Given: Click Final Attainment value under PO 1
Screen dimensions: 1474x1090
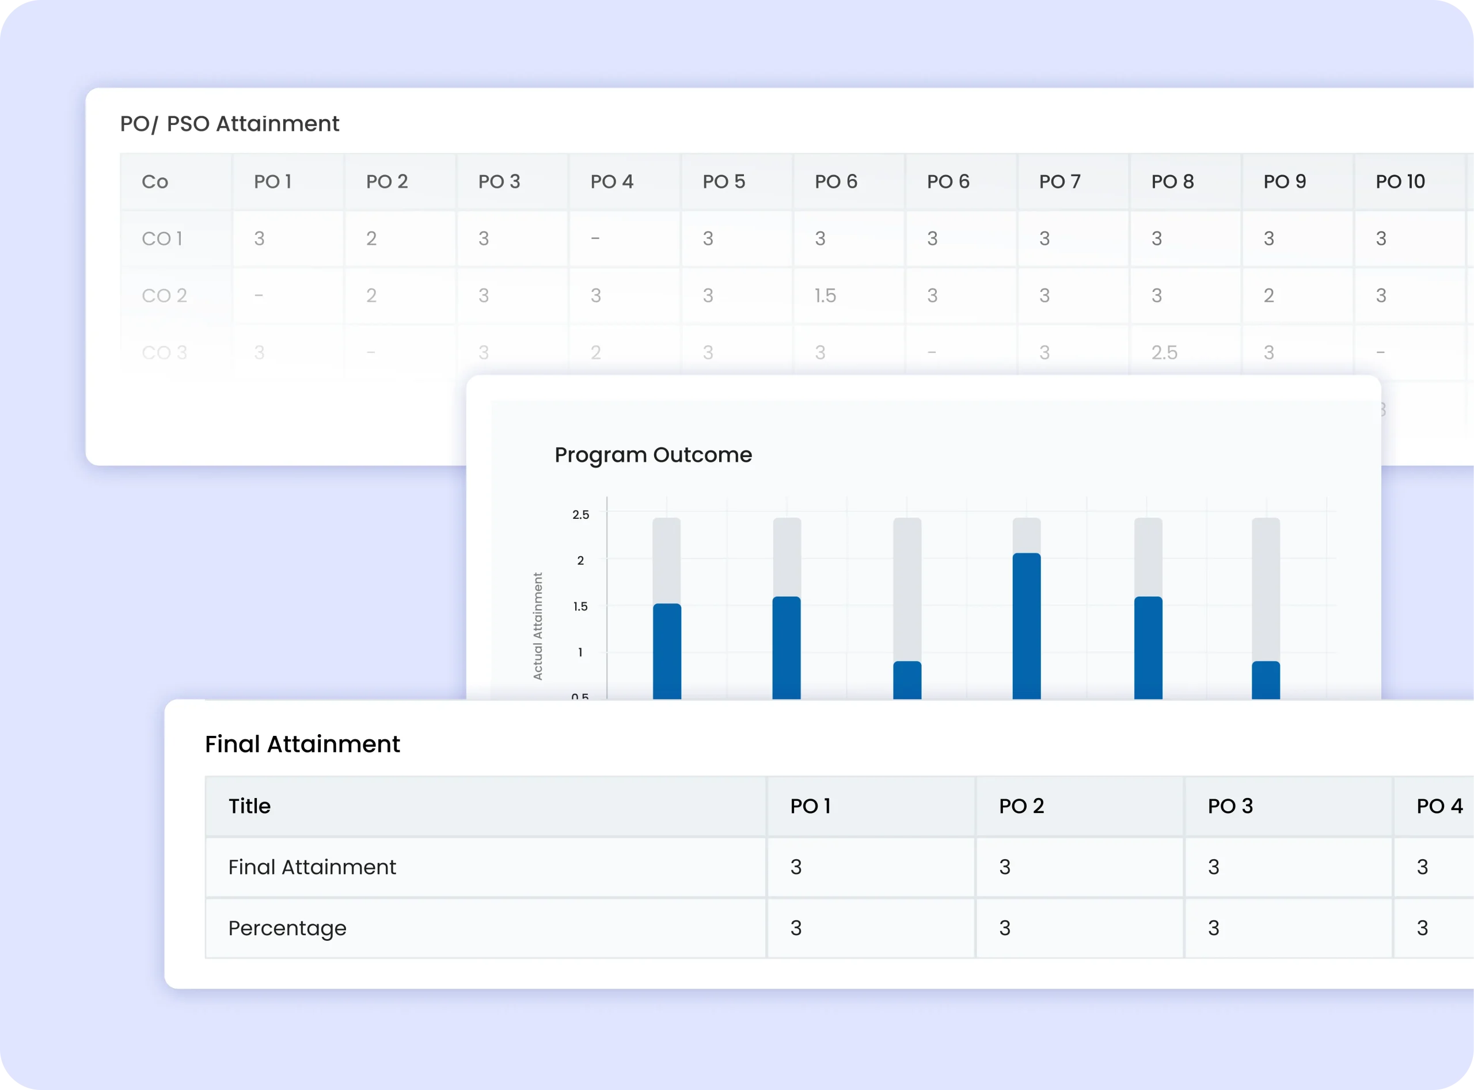Looking at the screenshot, I should pyautogui.click(x=796, y=867).
